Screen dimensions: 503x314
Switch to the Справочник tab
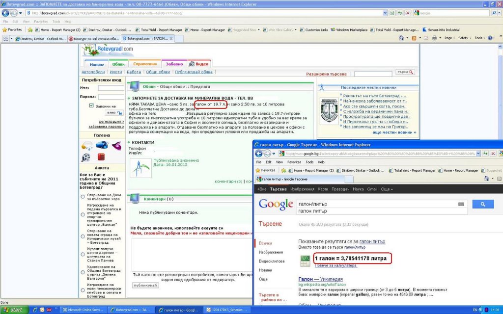click(144, 64)
